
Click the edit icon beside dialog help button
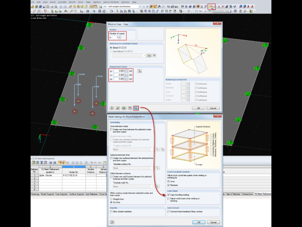pos(118,108)
